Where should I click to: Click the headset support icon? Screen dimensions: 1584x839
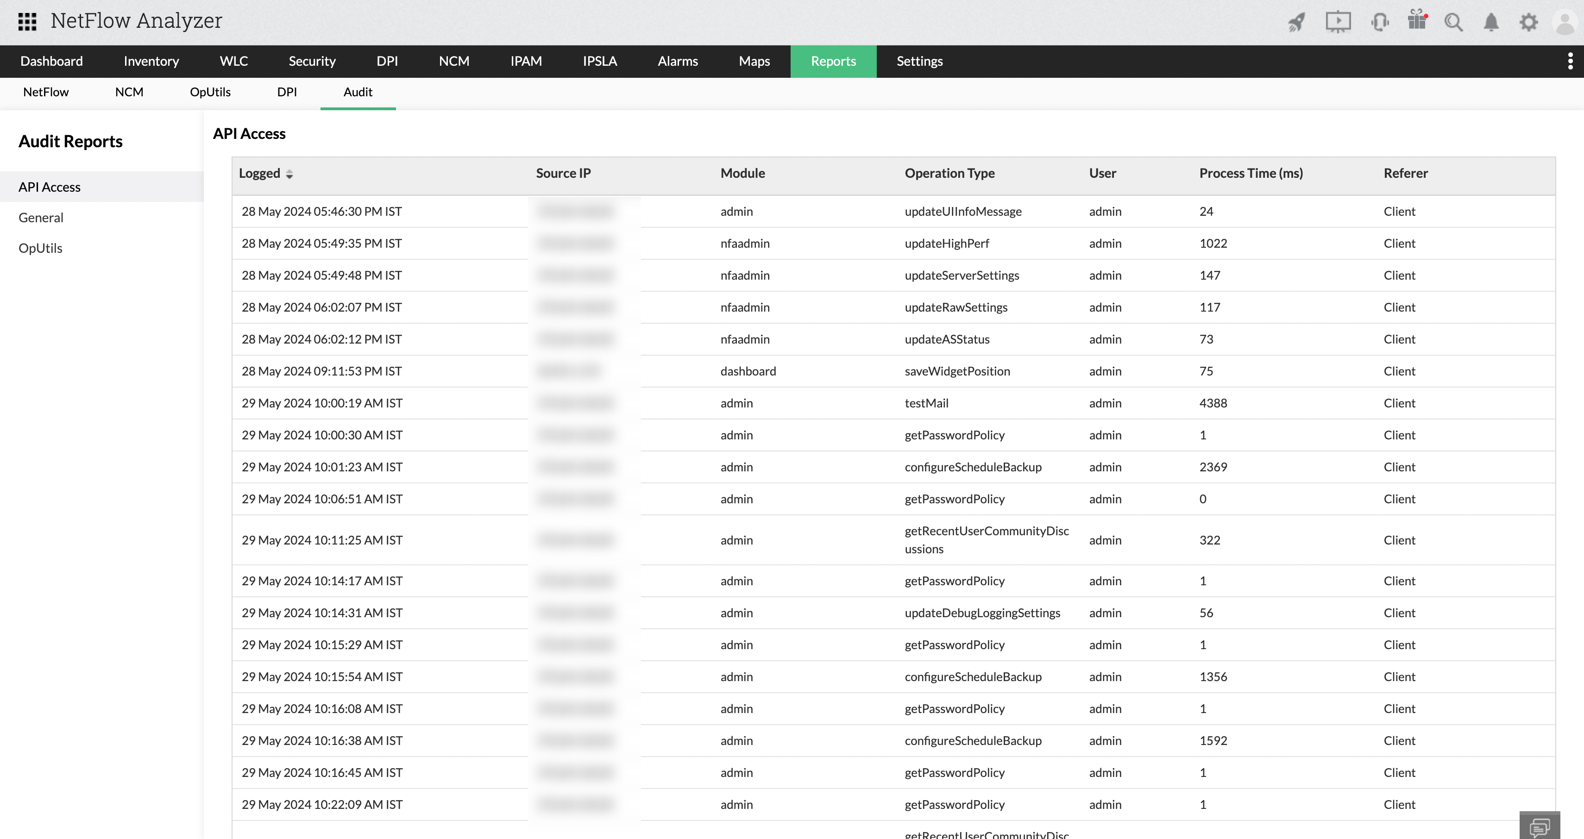[x=1380, y=22]
